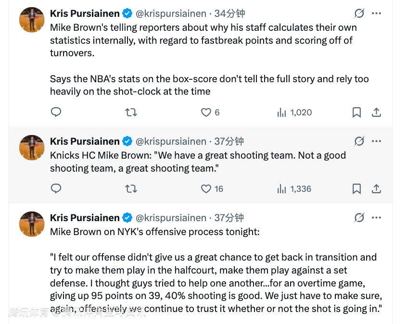Share the great shooting team tweet
The width and height of the screenshot is (407, 324).
[x=377, y=189]
